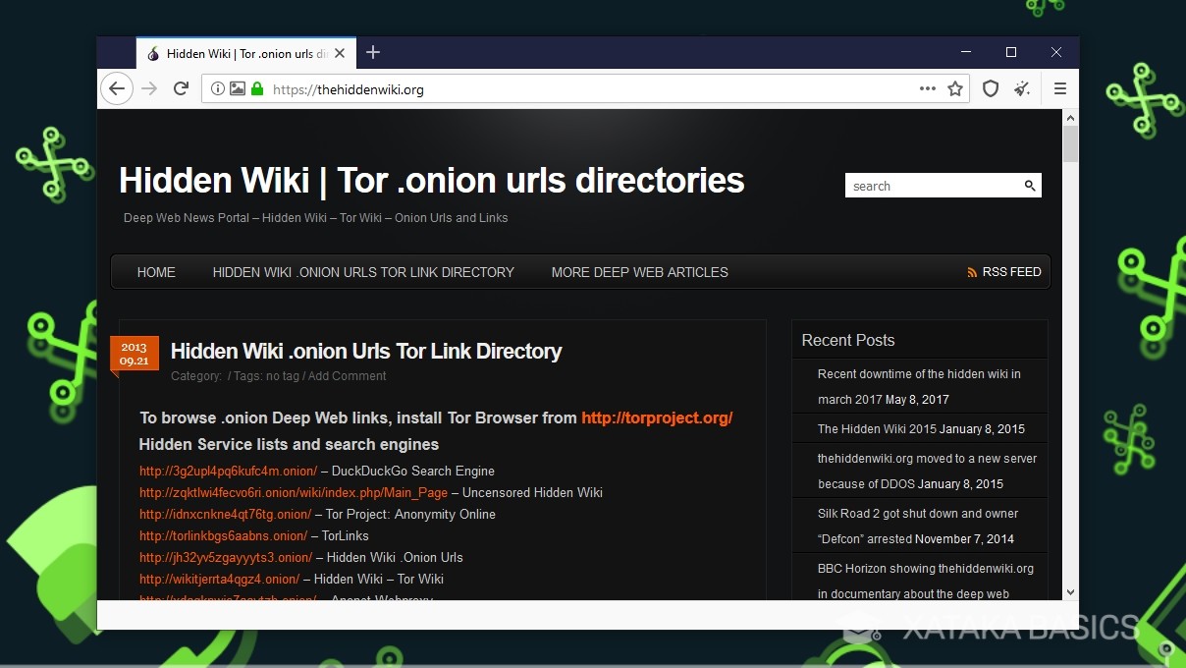Go to HOME in the site navigation

[x=156, y=272]
